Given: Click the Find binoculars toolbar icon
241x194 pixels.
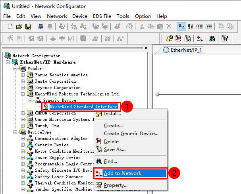Looking at the screenshot, I should 212,38.
